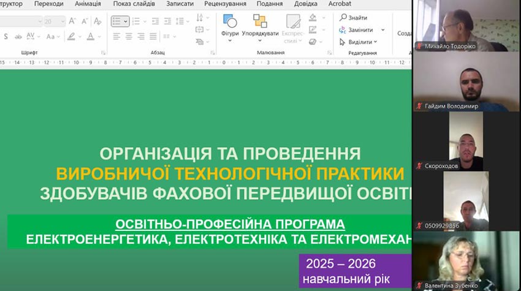This screenshot has width=521, height=291.
Task: Click the clear formatting icon
Action: click(x=98, y=21)
